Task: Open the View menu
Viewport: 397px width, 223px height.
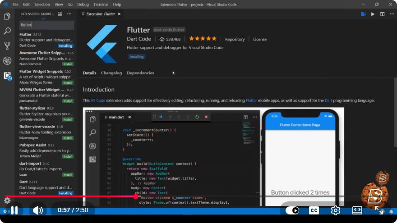Action: (59, 5)
